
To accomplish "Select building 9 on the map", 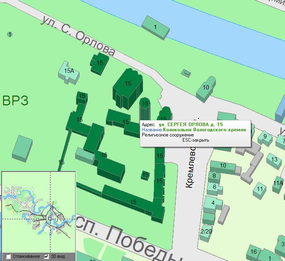I will (x=264, y=138).
